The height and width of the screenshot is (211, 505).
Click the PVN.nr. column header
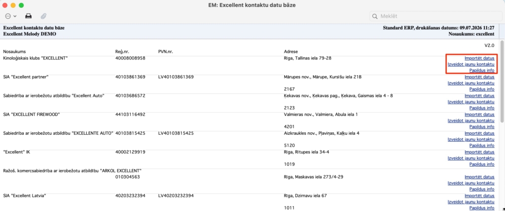click(x=166, y=52)
